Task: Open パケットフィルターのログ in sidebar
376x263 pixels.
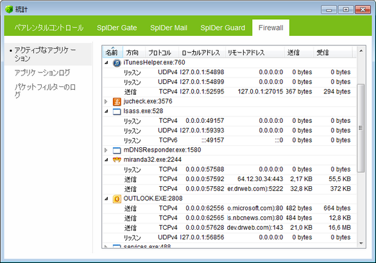Action: (x=45, y=91)
